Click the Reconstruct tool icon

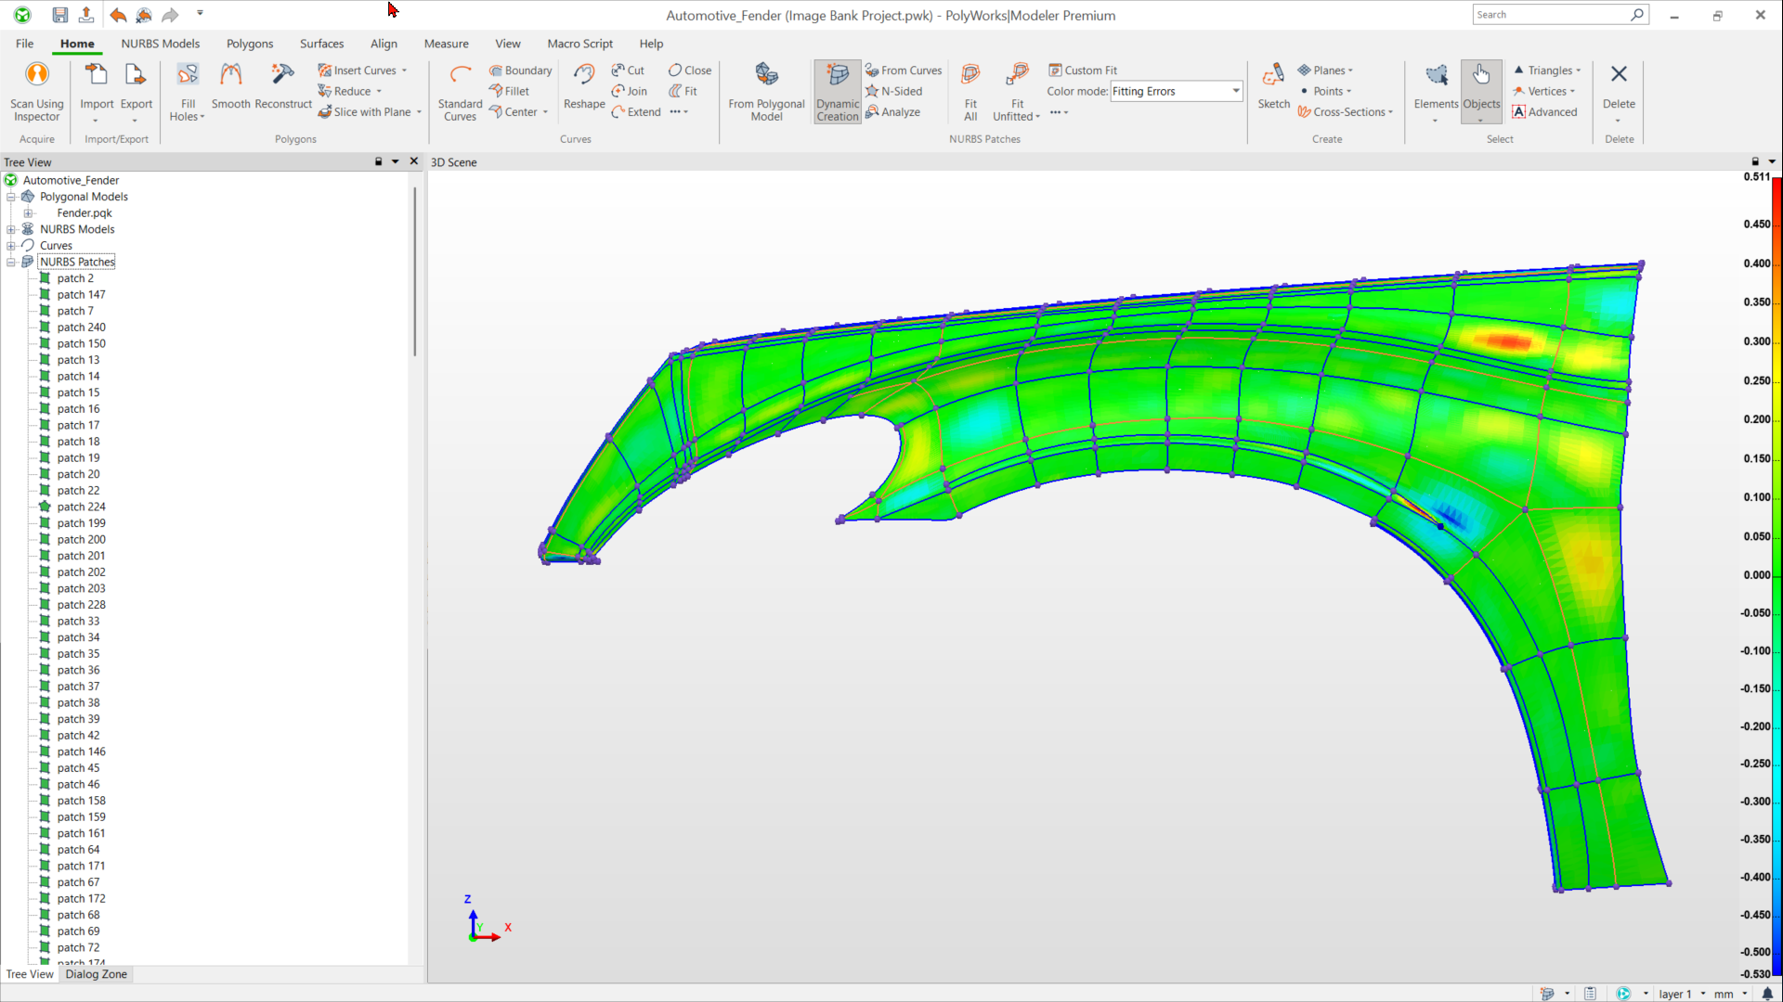282,75
